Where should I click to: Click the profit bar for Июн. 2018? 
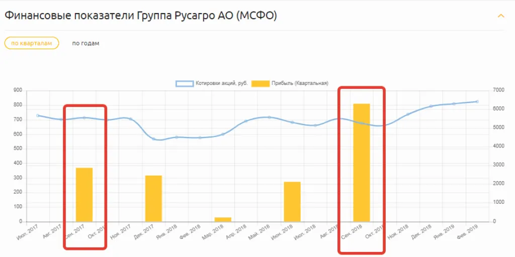tap(292, 201)
